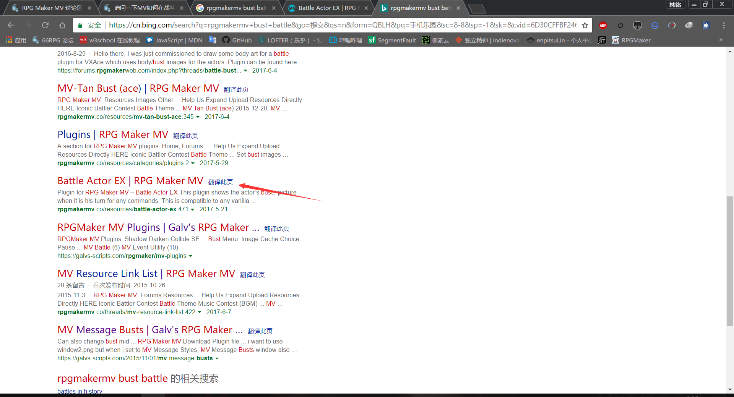Open the MV-Tan Bust (ace) result

138,88
